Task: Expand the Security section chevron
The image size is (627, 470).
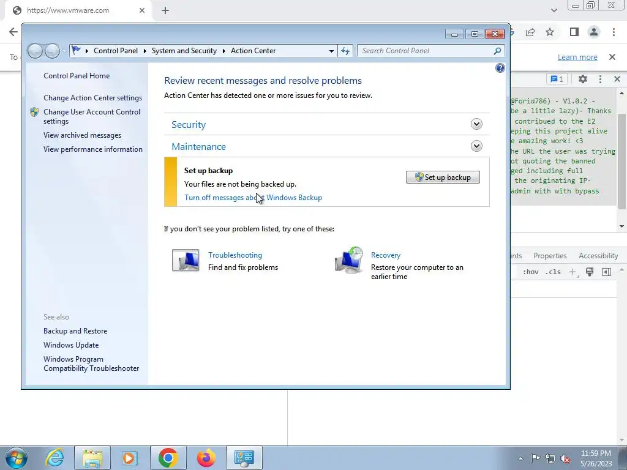Action: pyautogui.click(x=476, y=124)
